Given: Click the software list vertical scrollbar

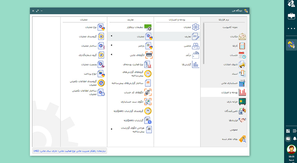Looking at the screenshot, I should coord(204,44).
